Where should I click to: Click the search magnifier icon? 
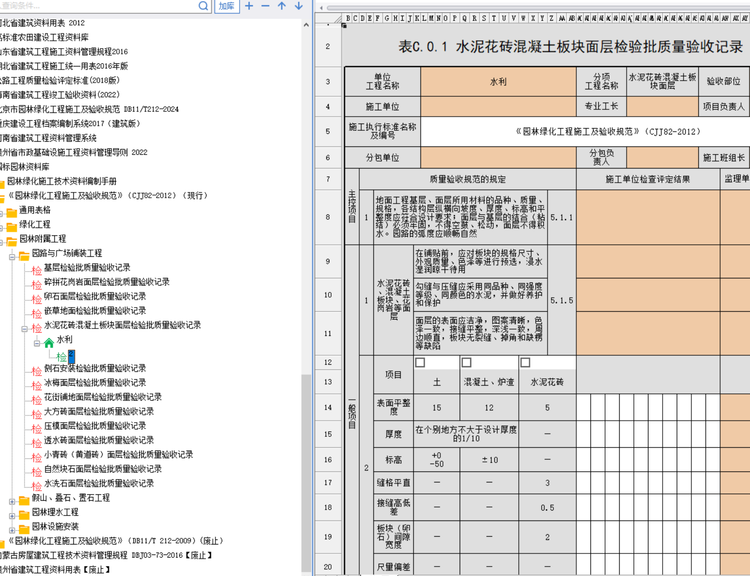click(x=203, y=6)
